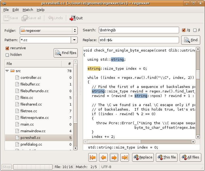Jump to the last match arrow
The width and height of the screenshot is (205, 171).
point(125,157)
